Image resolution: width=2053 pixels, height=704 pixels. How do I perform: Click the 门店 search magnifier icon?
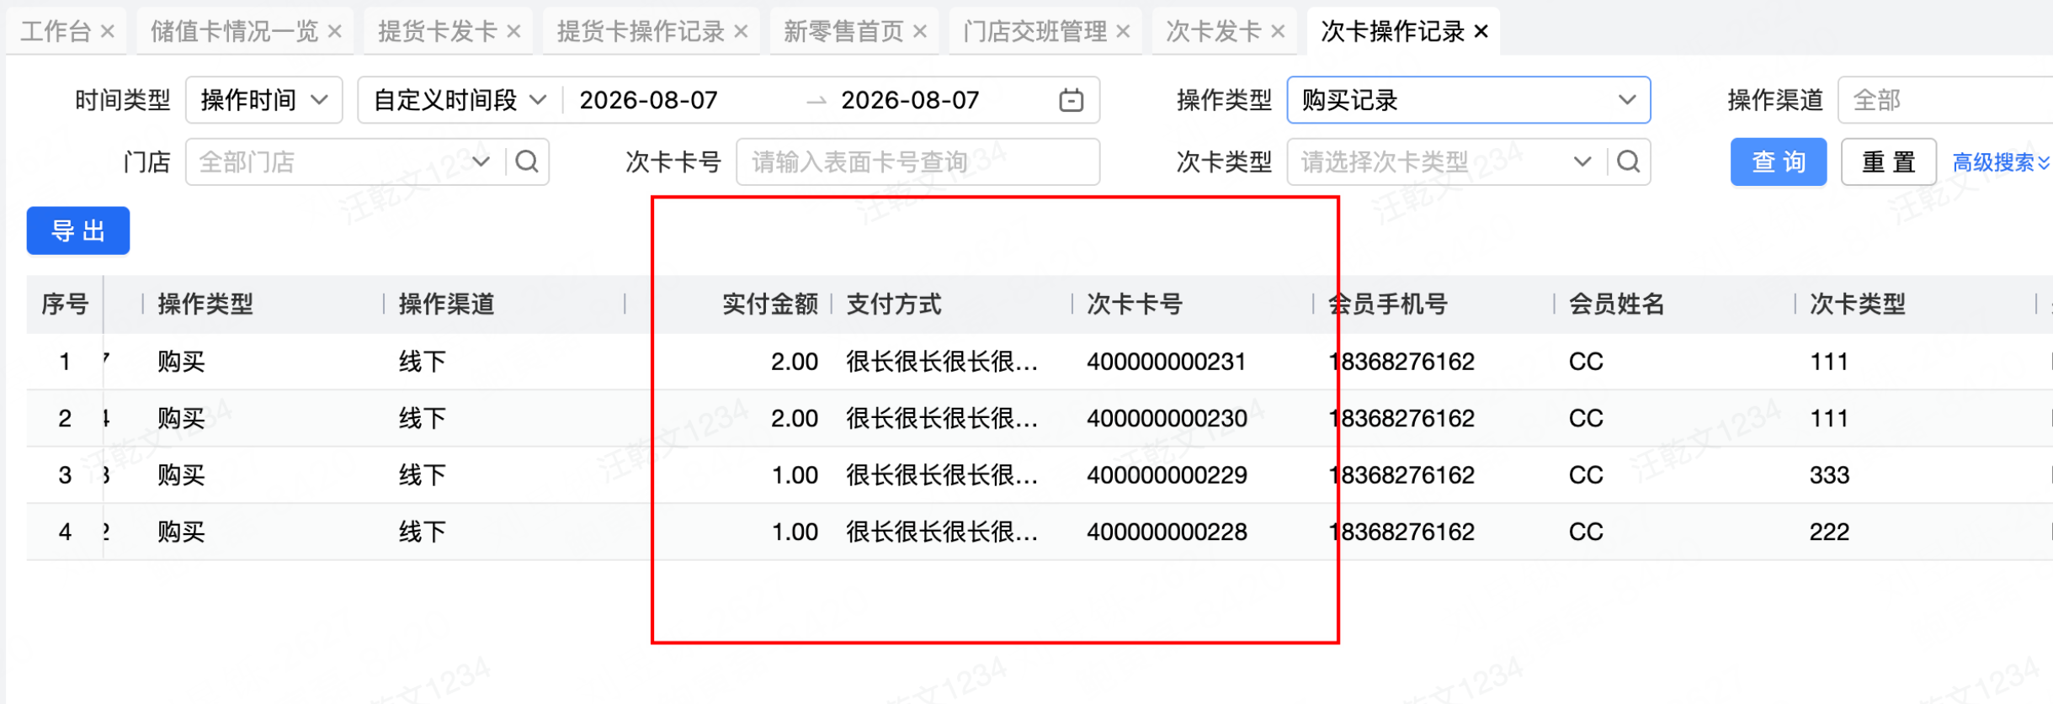coord(527,161)
